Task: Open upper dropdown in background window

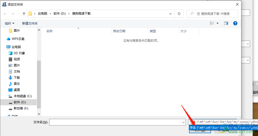Action: (248, 44)
